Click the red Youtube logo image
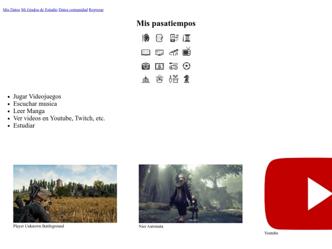Viewport: 332px width, 249px height. [298, 194]
